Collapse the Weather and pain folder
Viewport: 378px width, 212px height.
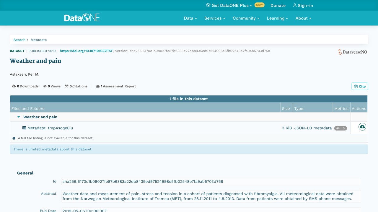point(19,117)
